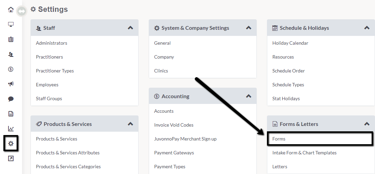Open the chat bubble messages icon
The image size is (375, 174).
point(11,99)
